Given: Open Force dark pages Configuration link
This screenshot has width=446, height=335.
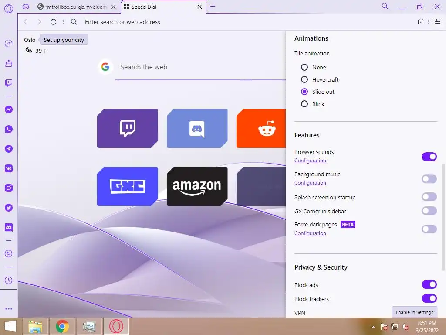Looking at the screenshot, I should [310, 234].
